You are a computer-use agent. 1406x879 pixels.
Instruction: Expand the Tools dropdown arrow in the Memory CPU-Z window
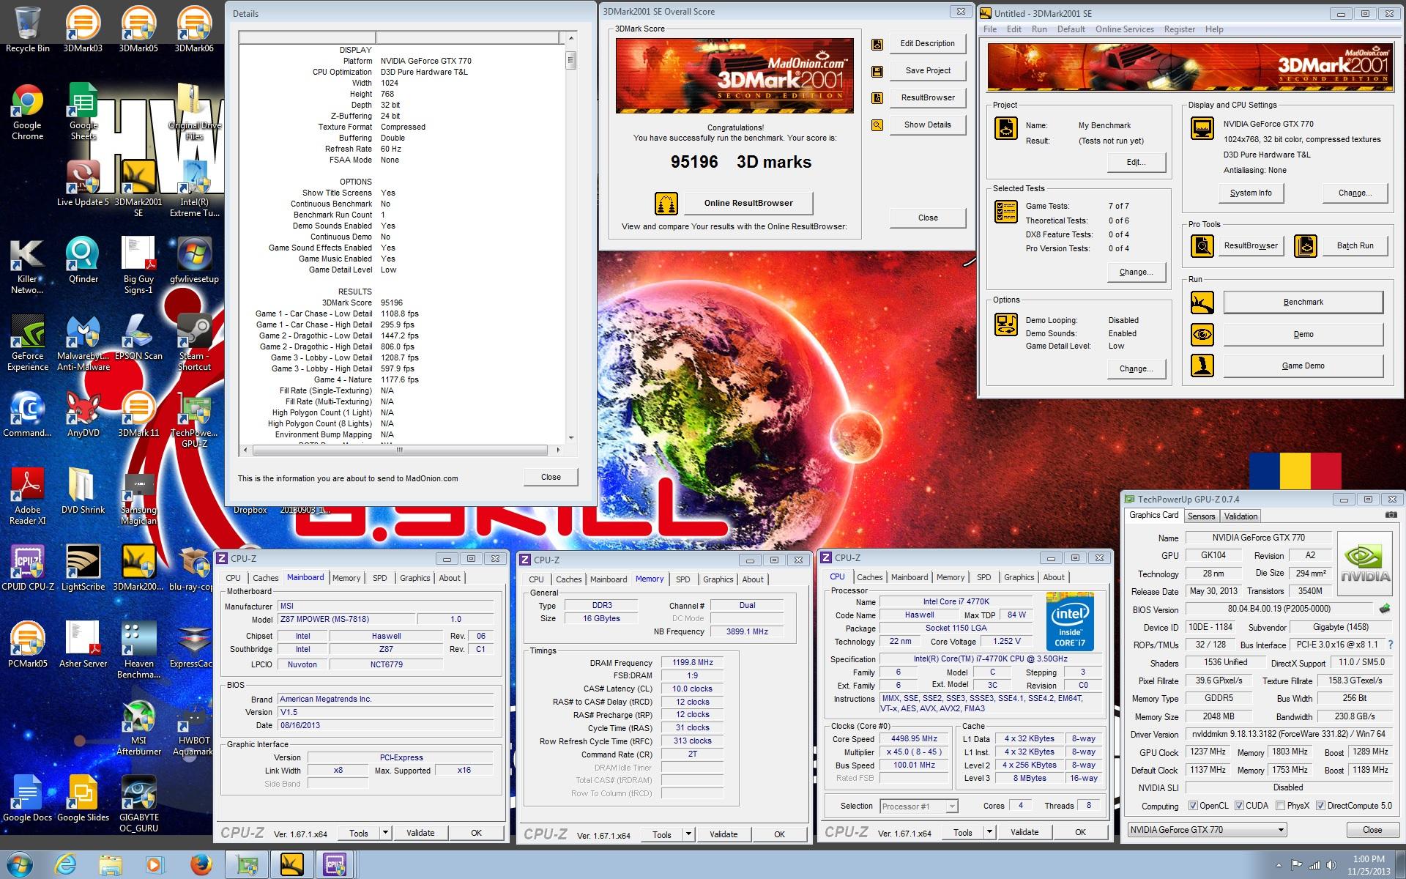[688, 834]
